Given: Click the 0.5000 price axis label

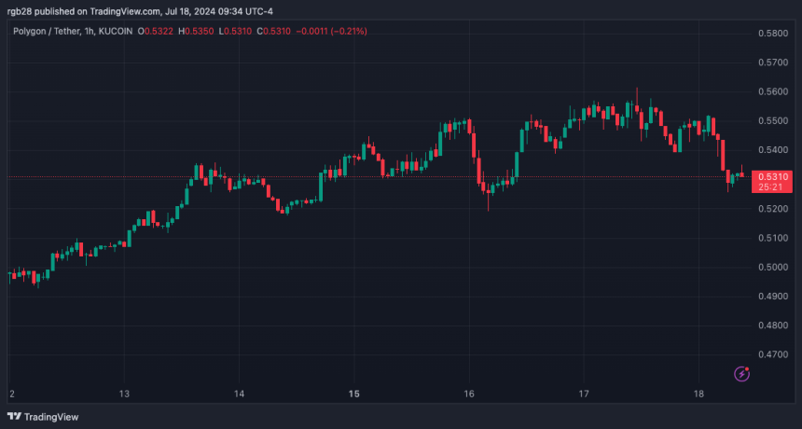Looking at the screenshot, I should tap(774, 268).
